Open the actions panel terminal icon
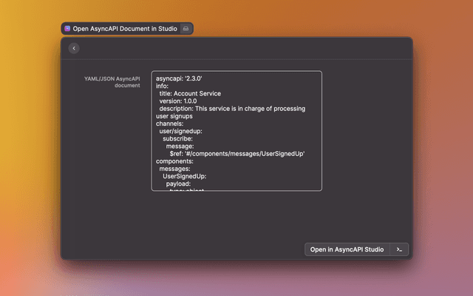Image resolution: width=473 pixels, height=296 pixels. click(399, 249)
